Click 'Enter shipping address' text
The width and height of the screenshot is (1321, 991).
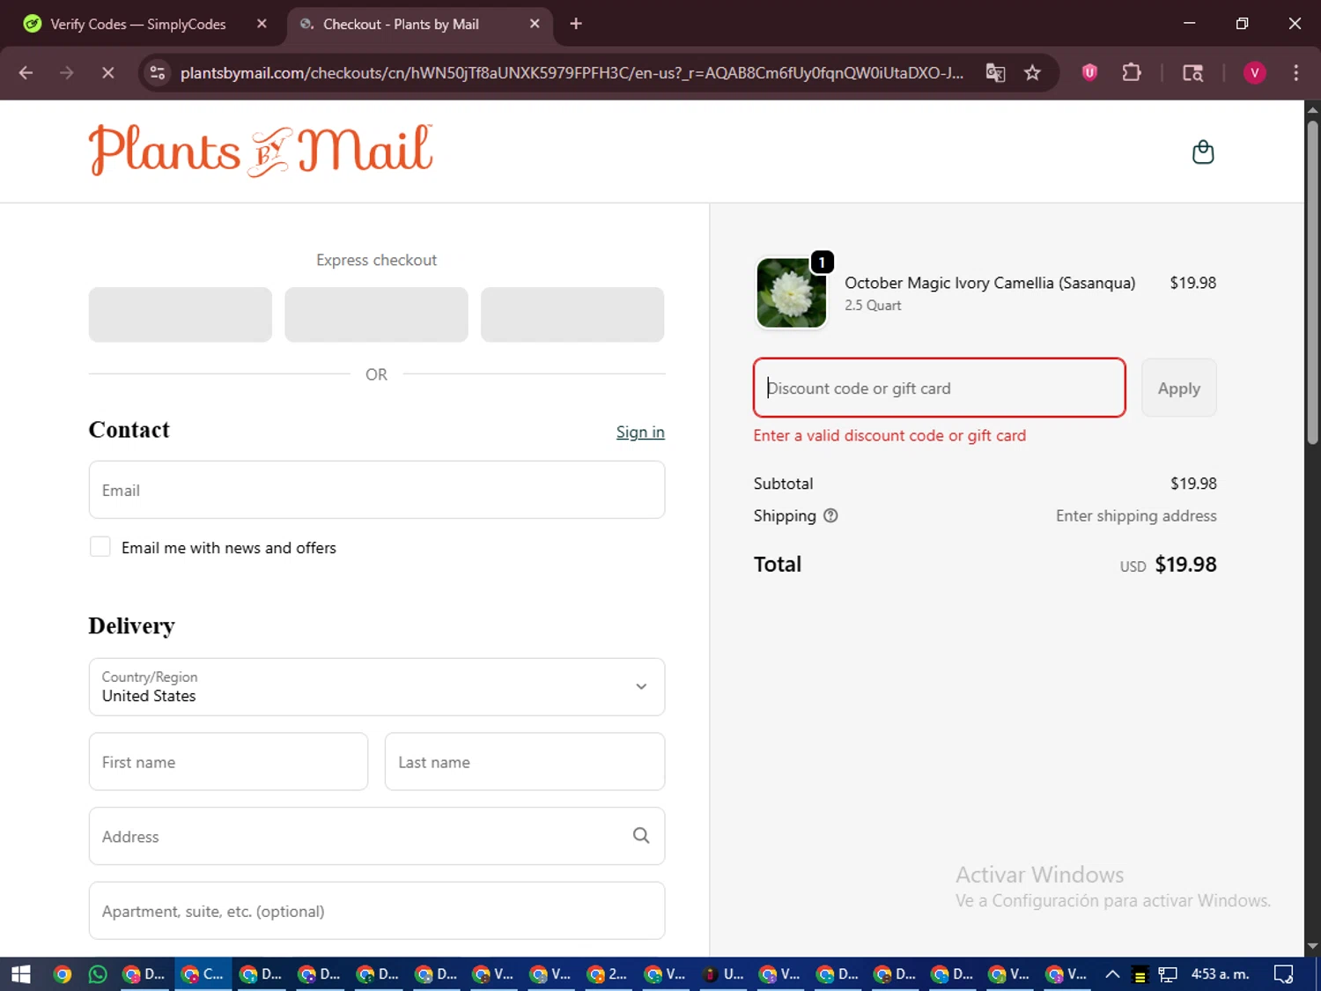[x=1136, y=516]
